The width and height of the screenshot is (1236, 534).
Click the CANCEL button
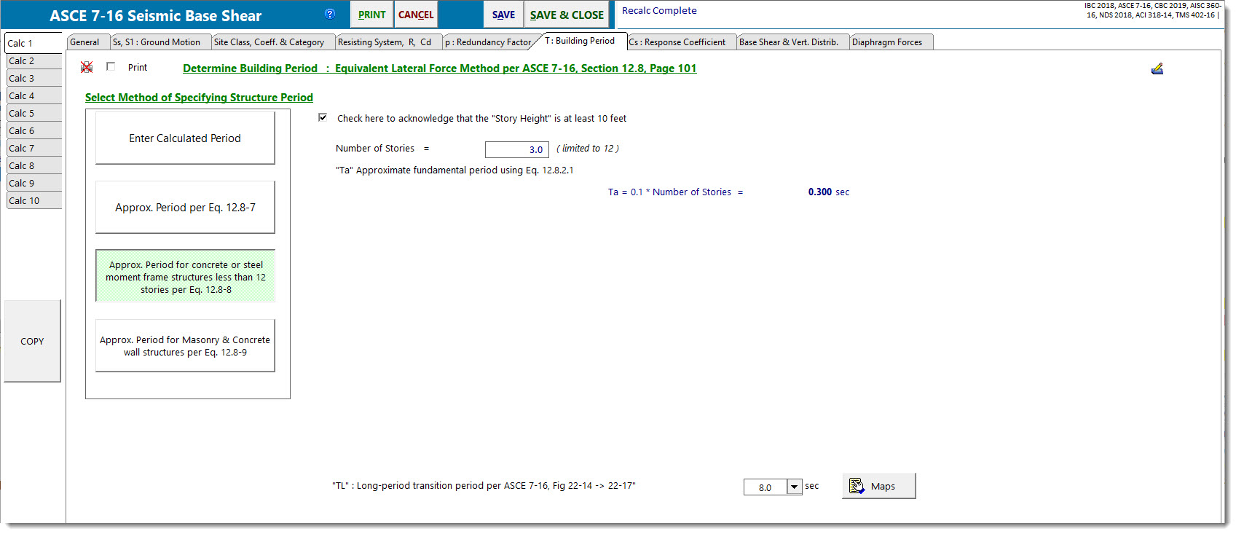click(415, 15)
